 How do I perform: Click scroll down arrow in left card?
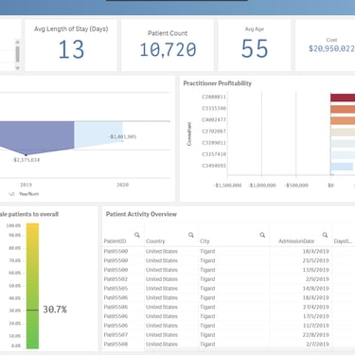(x=17, y=68)
